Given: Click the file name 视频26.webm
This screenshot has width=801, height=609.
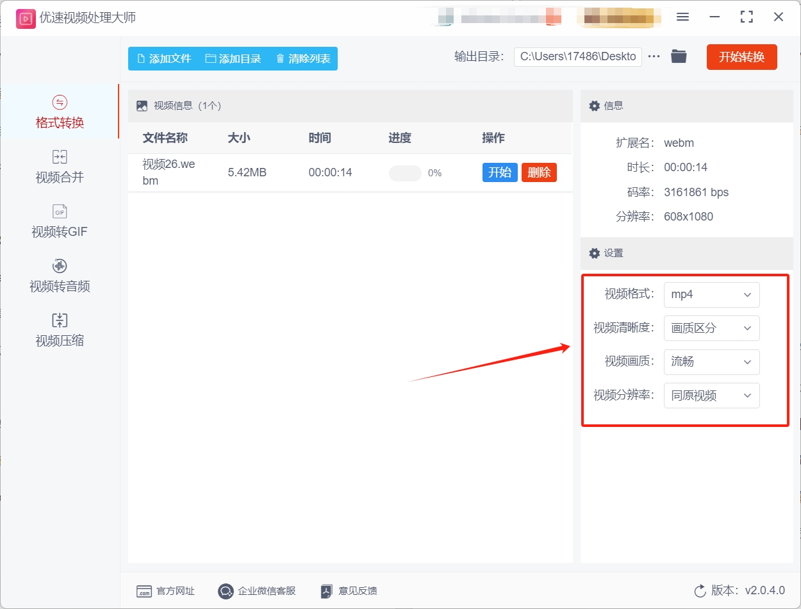Looking at the screenshot, I should coord(169,172).
